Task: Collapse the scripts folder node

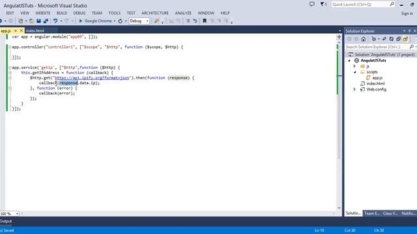Action: point(354,72)
